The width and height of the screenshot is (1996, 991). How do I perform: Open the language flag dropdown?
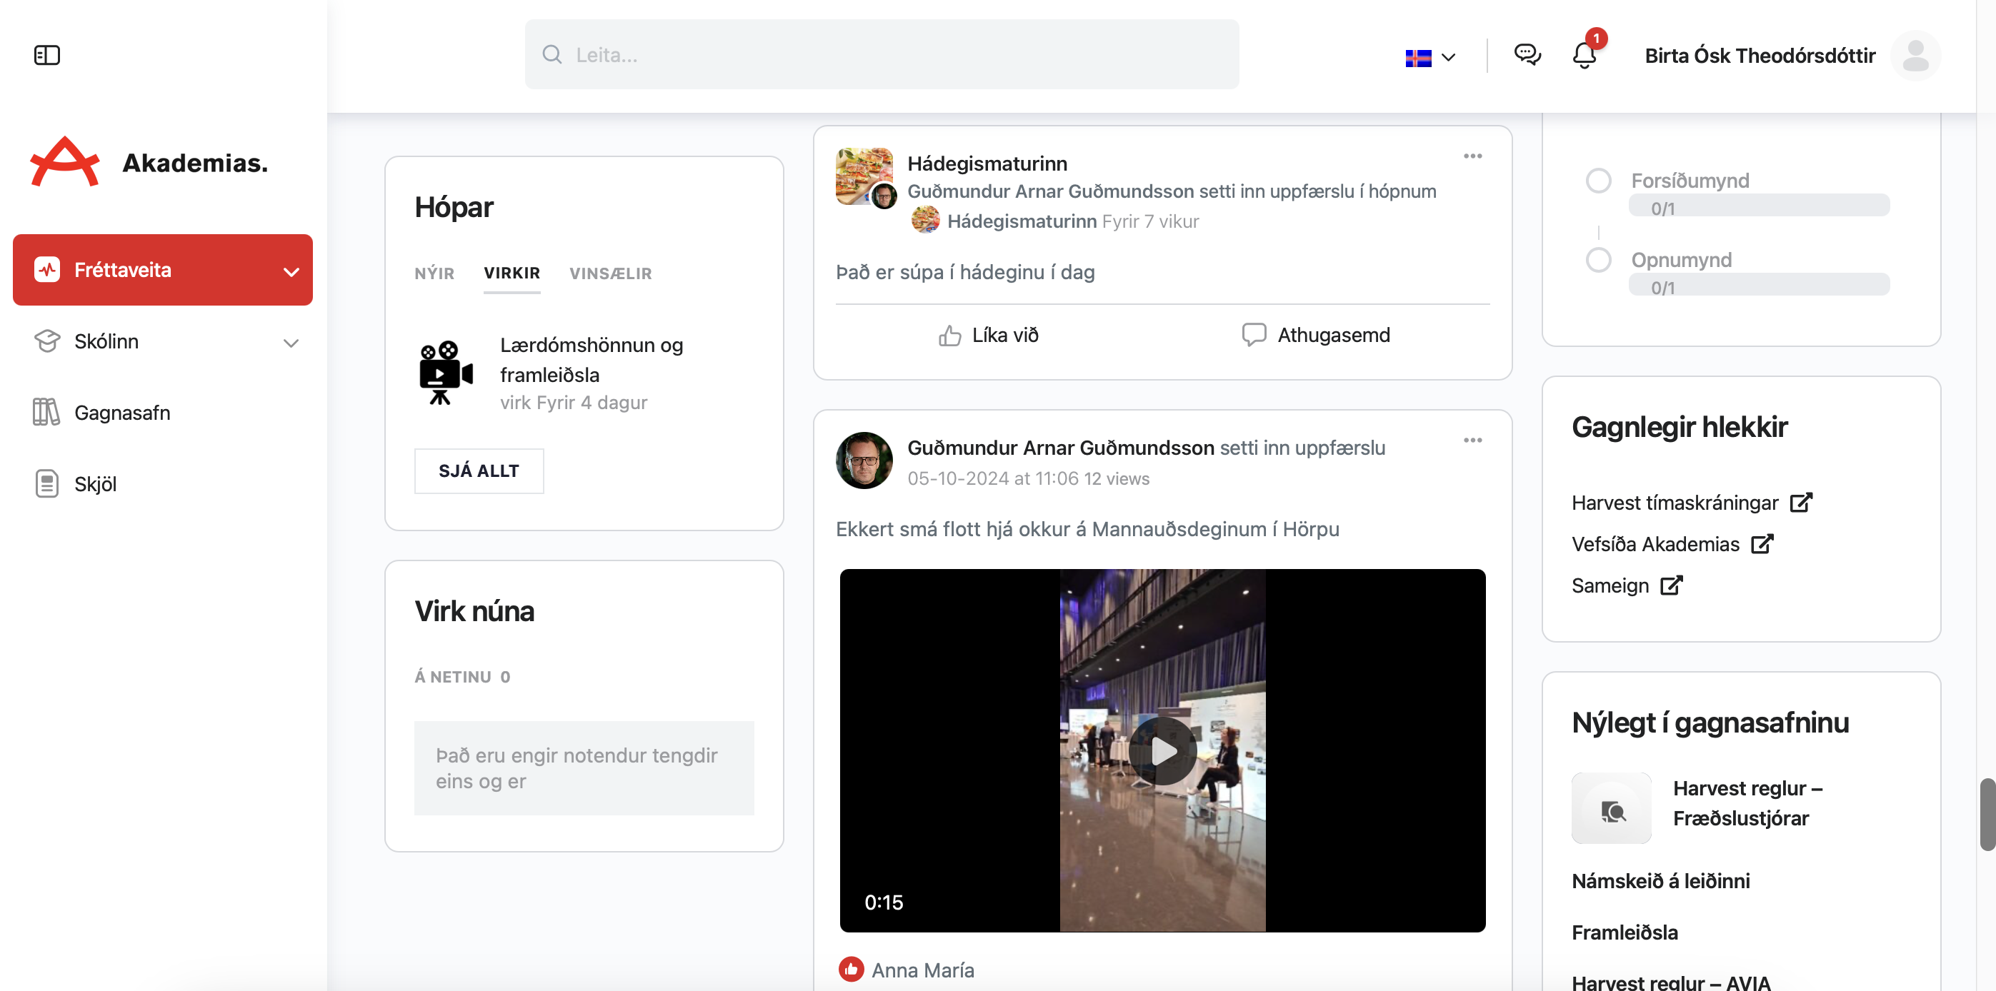pyautogui.click(x=1429, y=57)
